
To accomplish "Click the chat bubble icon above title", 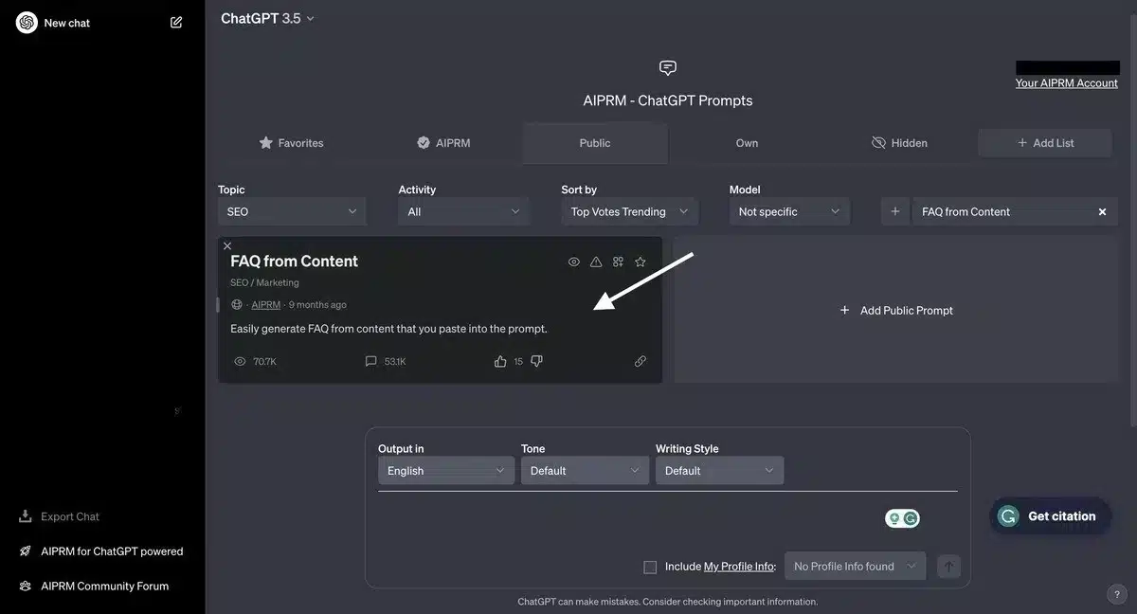I will pyautogui.click(x=668, y=68).
